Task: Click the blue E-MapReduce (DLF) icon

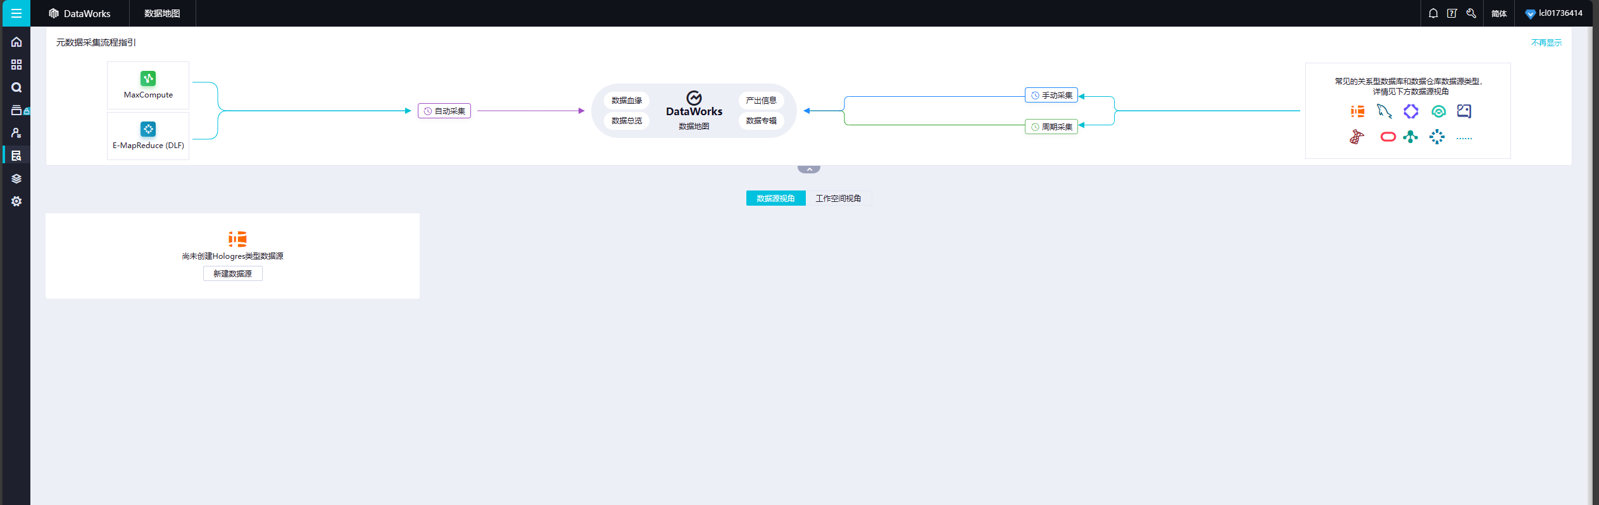Action: tap(148, 129)
